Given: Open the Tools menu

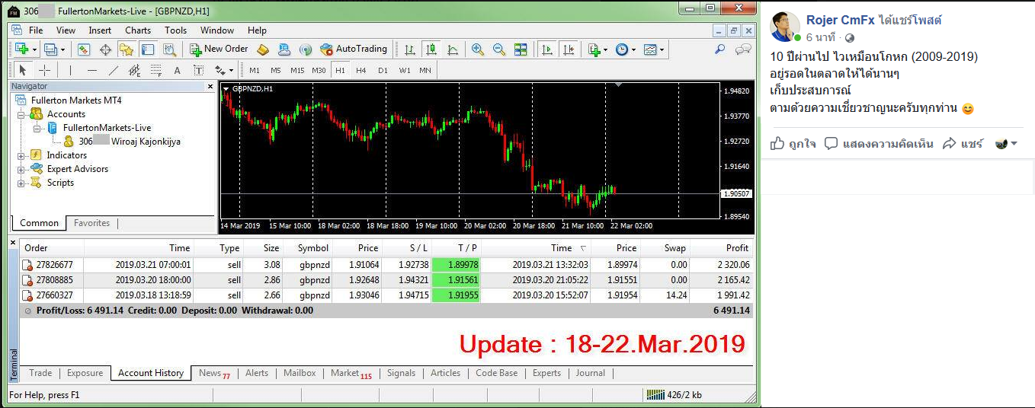Looking at the screenshot, I should (x=175, y=30).
